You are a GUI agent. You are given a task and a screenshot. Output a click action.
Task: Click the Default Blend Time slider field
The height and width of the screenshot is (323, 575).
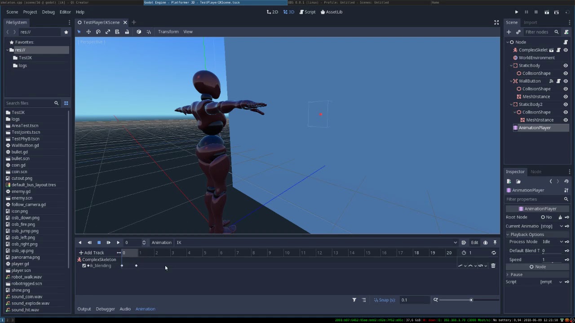coord(552,251)
